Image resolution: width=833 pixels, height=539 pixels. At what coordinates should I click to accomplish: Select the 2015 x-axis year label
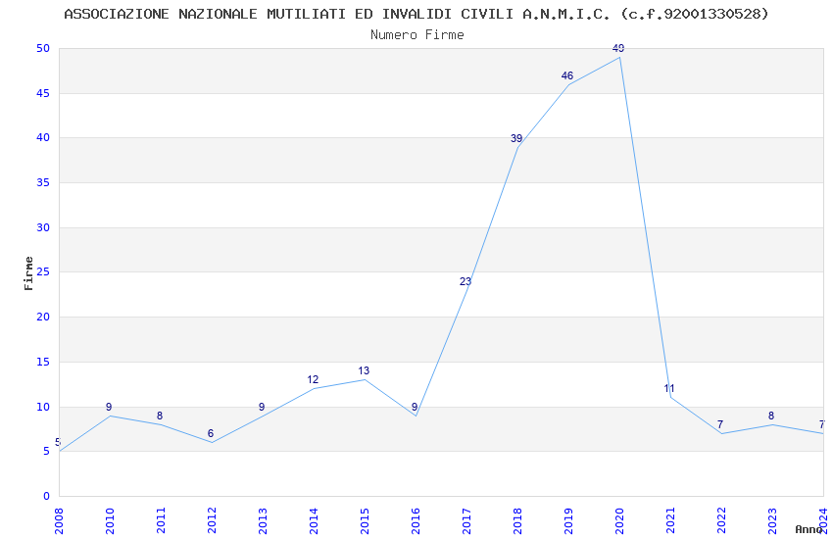point(365,521)
